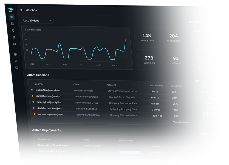Click the 204 In Progress stat card
Screen dimensions: 229x165
pos(174,38)
